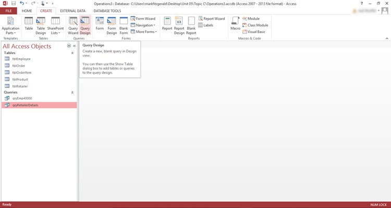Open SharePoint Lists menu
The width and height of the screenshot is (391, 208).
click(x=56, y=25)
